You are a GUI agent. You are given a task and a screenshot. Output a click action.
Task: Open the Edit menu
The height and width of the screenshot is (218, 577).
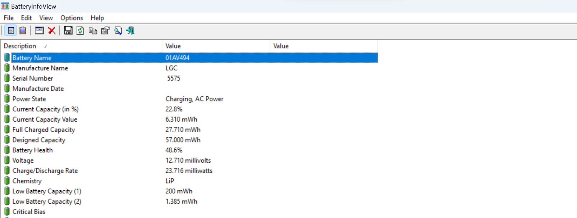click(x=26, y=18)
